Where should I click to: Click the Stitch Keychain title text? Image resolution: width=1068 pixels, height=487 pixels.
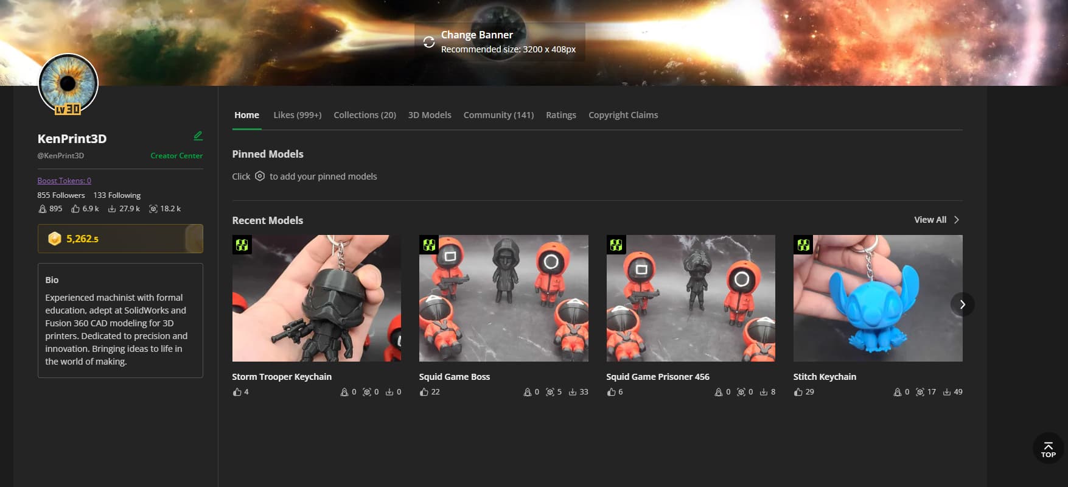click(825, 377)
